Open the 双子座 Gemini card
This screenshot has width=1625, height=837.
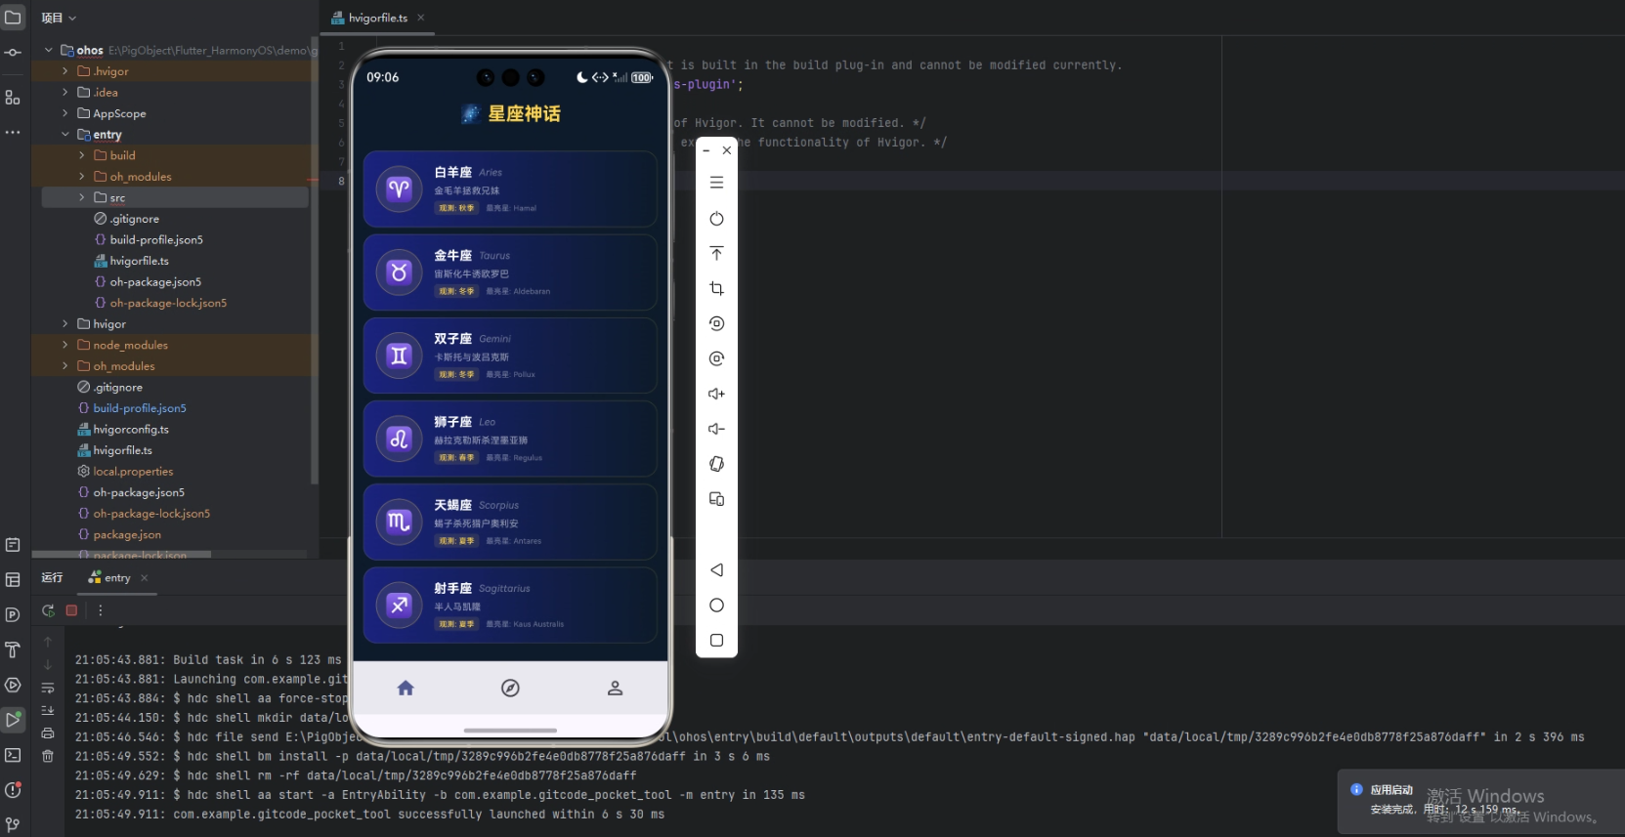[510, 356]
